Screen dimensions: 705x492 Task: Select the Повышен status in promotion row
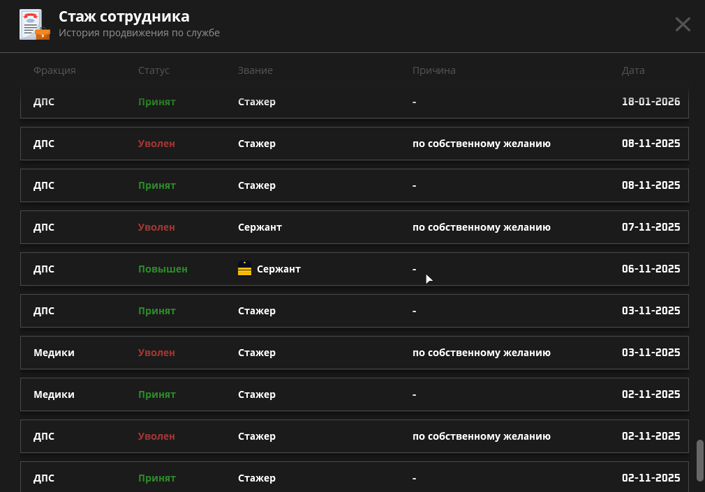163,269
